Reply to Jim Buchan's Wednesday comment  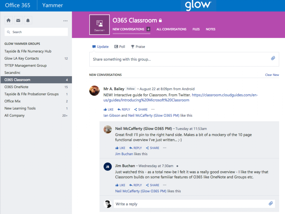[136, 185]
